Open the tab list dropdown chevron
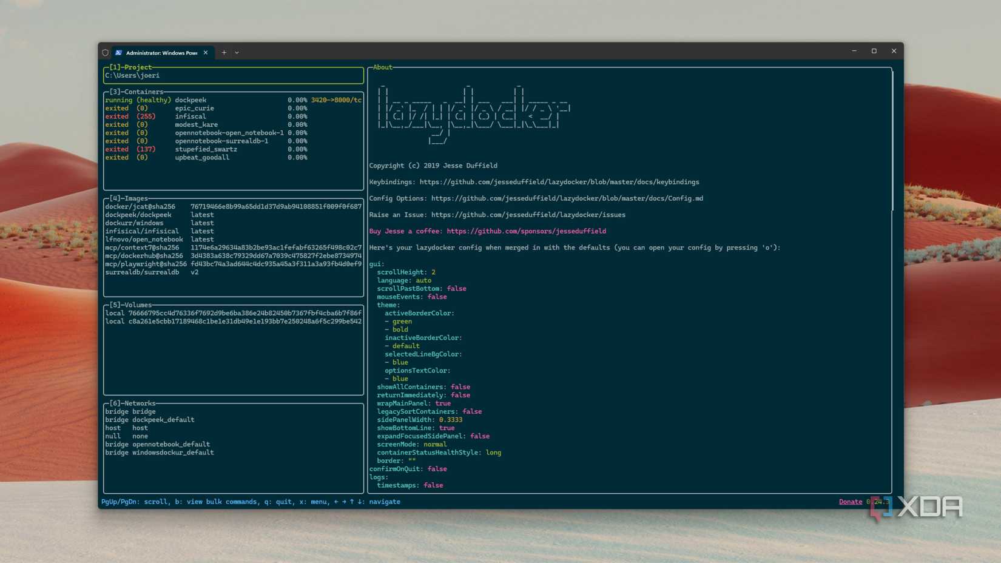Image resolution: width=1001 pixels, height=563 pixels. tap(237, 53)
